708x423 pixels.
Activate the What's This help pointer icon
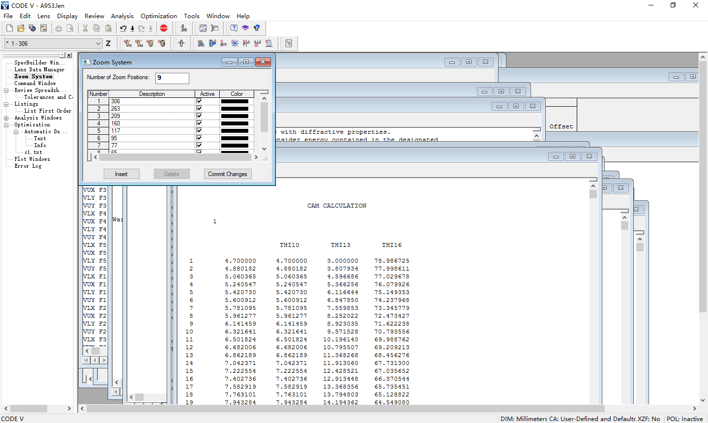click(x=257, y=28)
